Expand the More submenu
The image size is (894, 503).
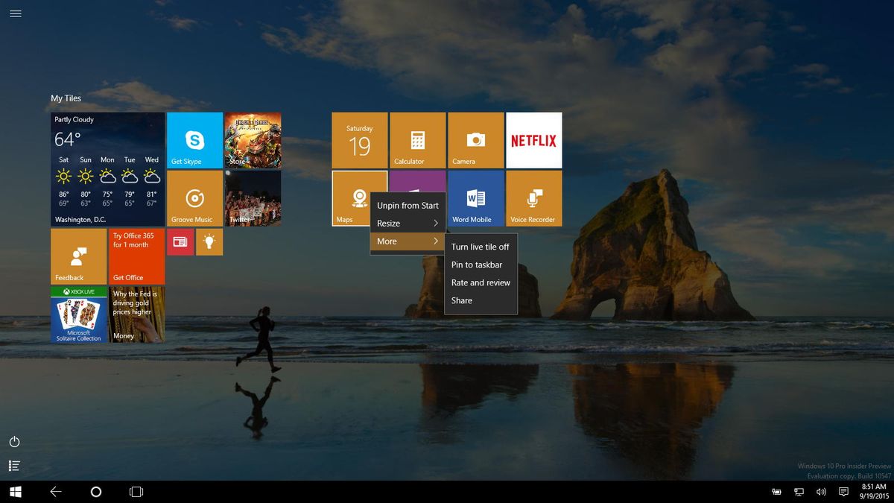(408, 241)
